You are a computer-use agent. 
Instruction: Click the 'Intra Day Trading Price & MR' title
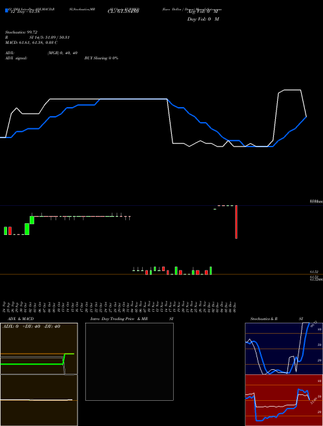pos(119,319)
